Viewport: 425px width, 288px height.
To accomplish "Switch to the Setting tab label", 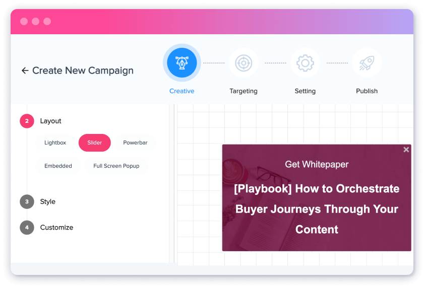I will [305, 91].
